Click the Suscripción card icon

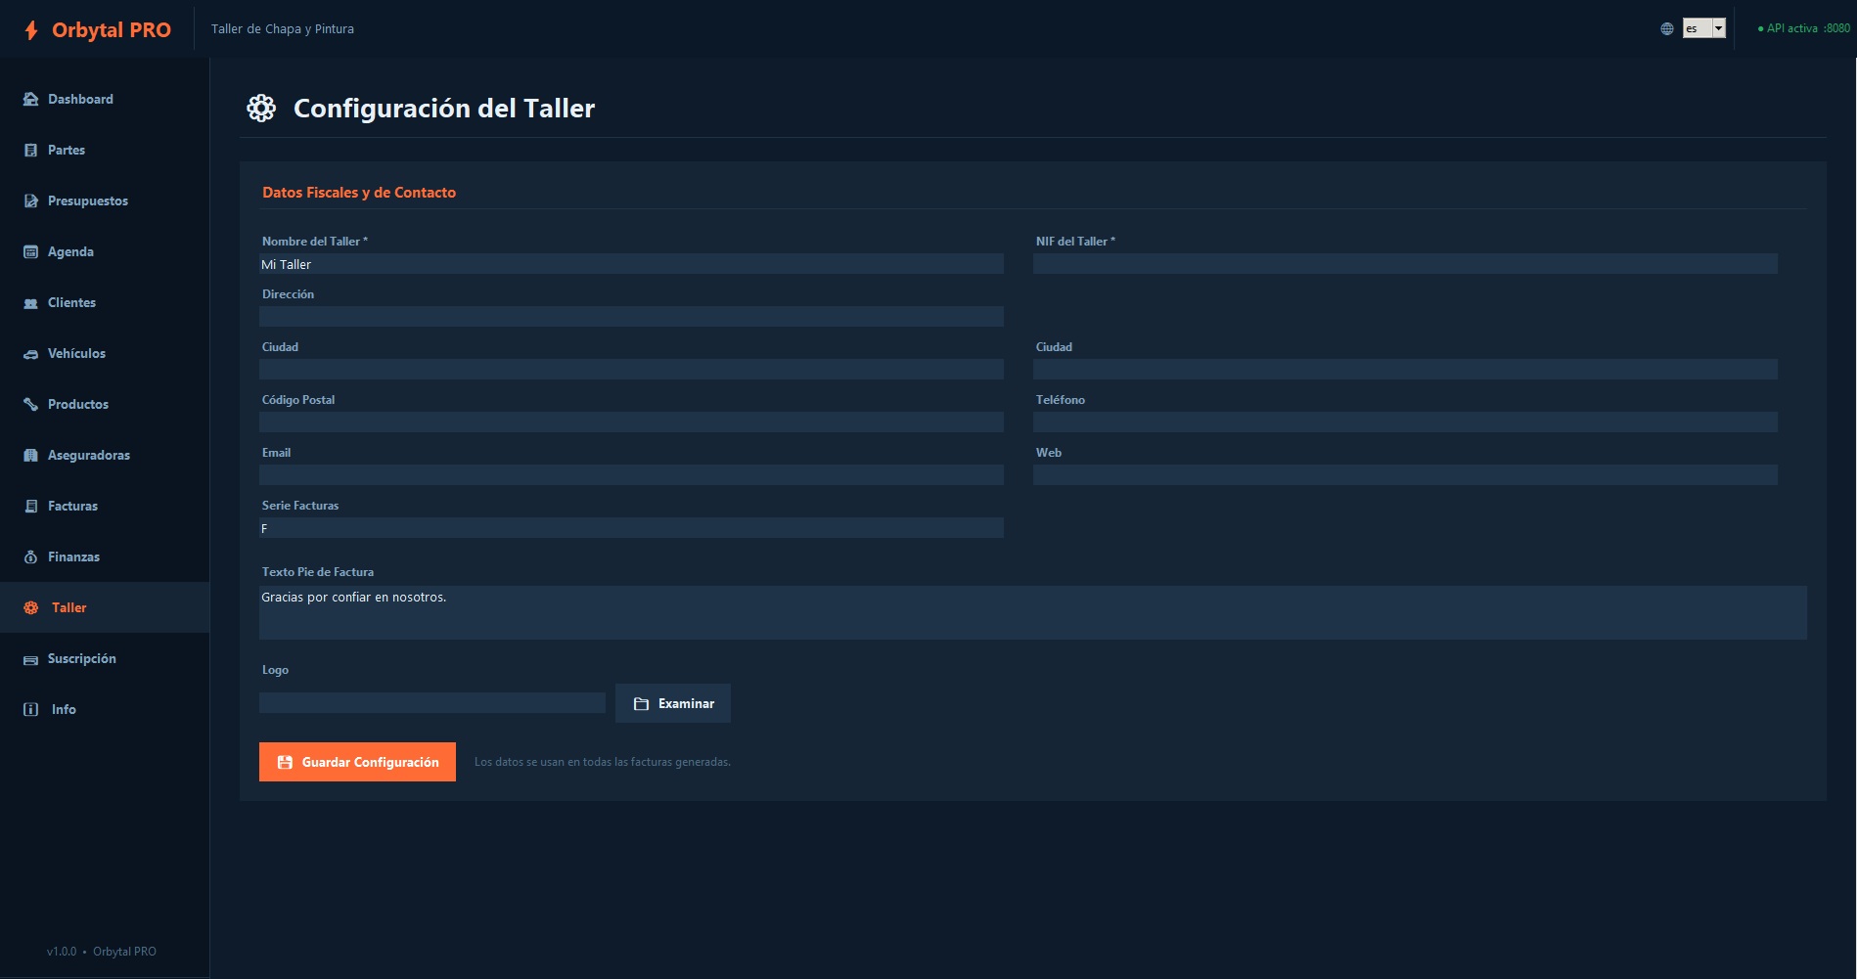tap(30, 659)
